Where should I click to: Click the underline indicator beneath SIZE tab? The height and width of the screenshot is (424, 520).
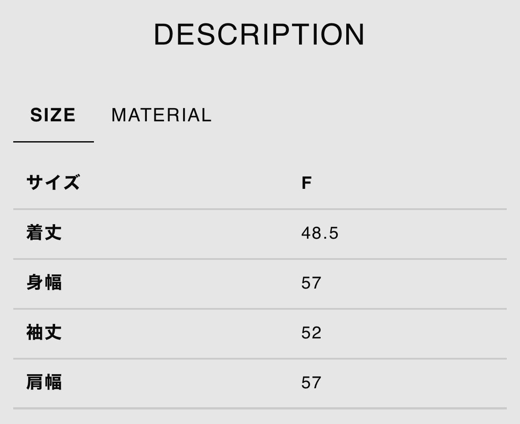[53, 142]
